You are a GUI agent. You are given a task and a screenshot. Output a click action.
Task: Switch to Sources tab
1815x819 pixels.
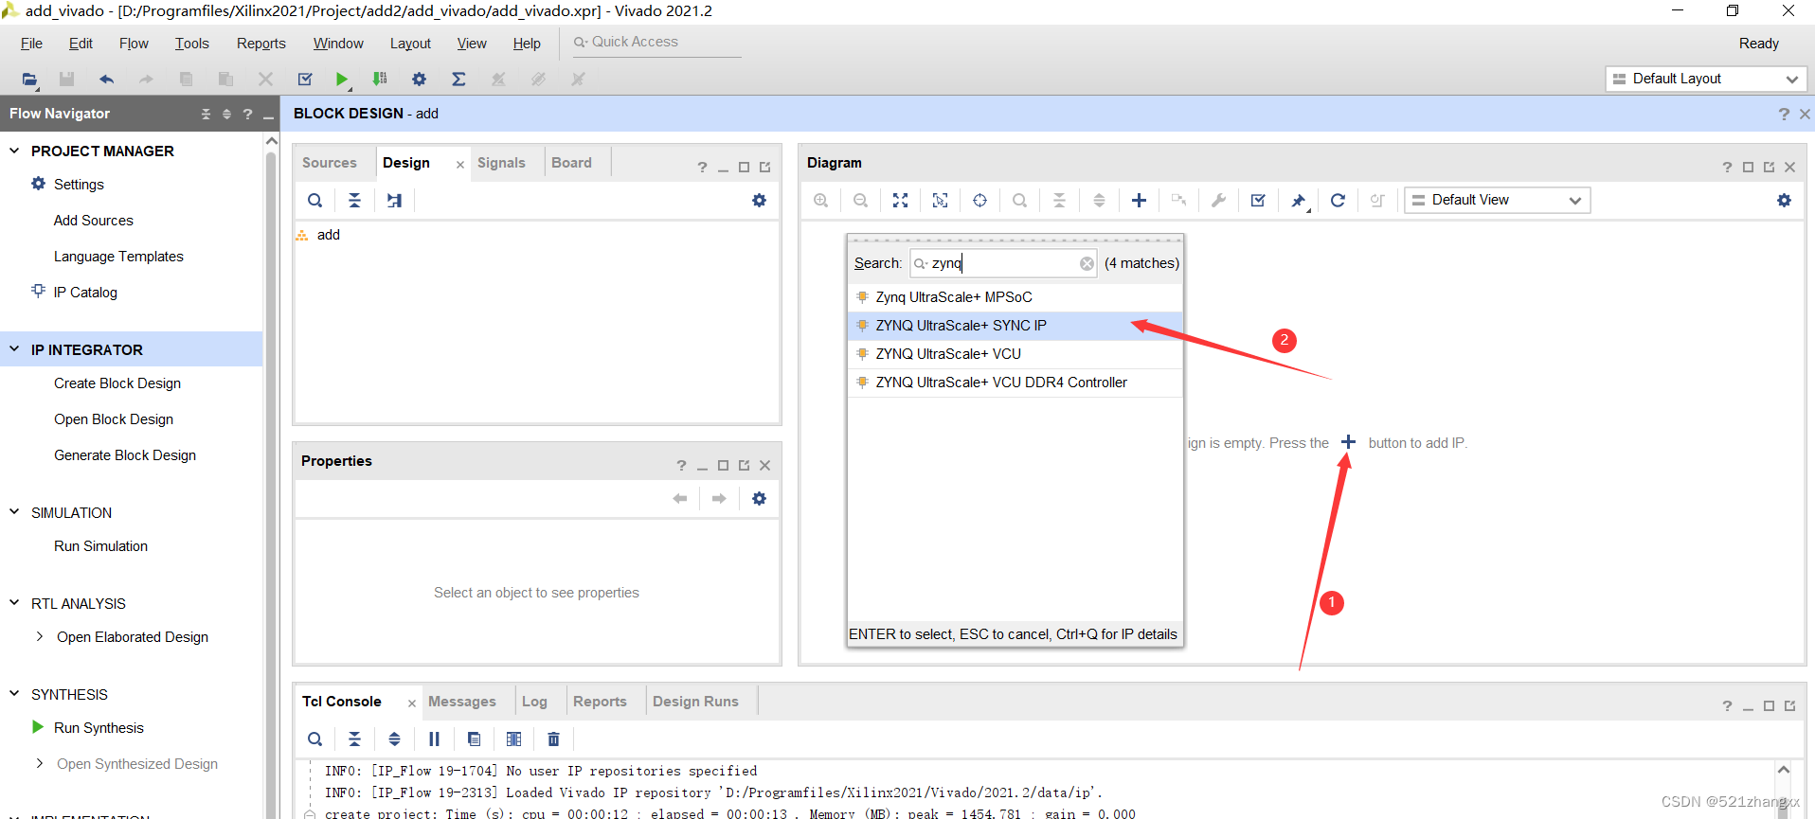click(330, 163)
